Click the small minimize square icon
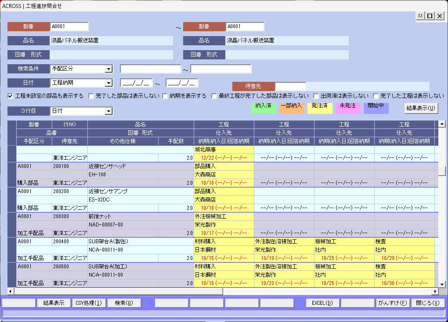Image resolution: width=448 pixels, height=322 pixels. 420,16
